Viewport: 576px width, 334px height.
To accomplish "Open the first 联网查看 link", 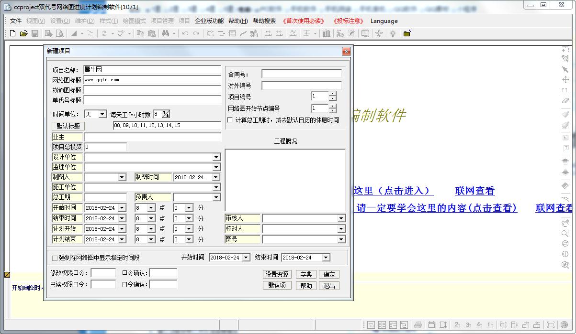I will click(474, 191).
